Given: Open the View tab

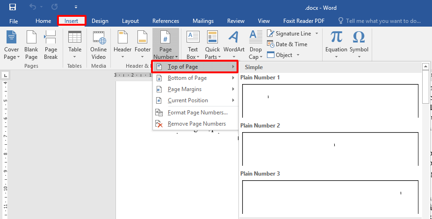Looking at the screenshot, I should coord(264,21).
